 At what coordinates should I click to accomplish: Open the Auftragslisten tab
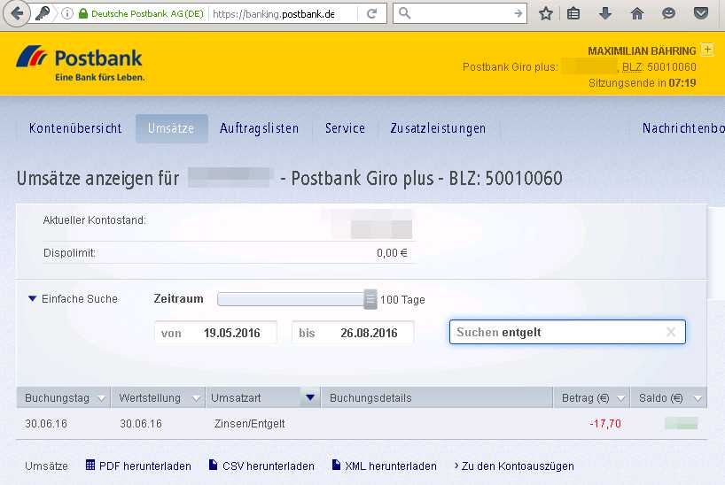click(x=259, y=128)
